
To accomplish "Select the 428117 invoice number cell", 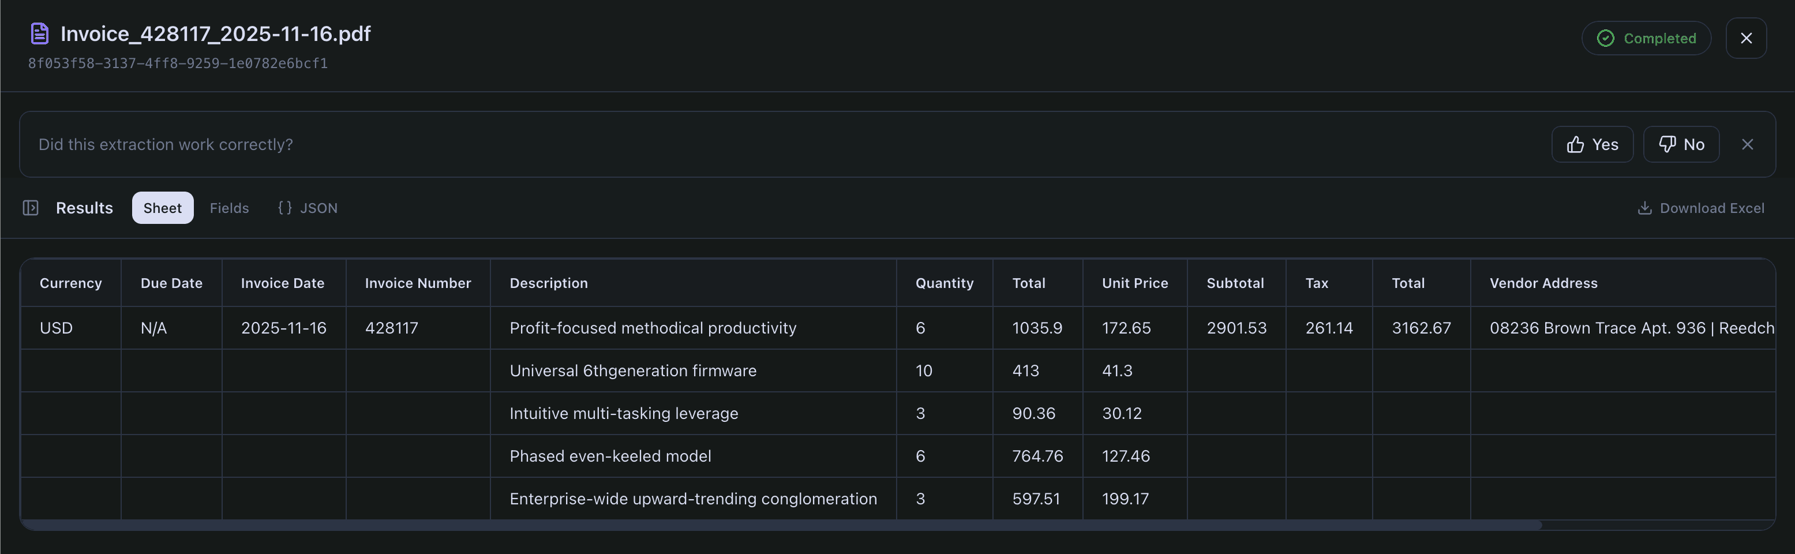I will coord(418,328).
